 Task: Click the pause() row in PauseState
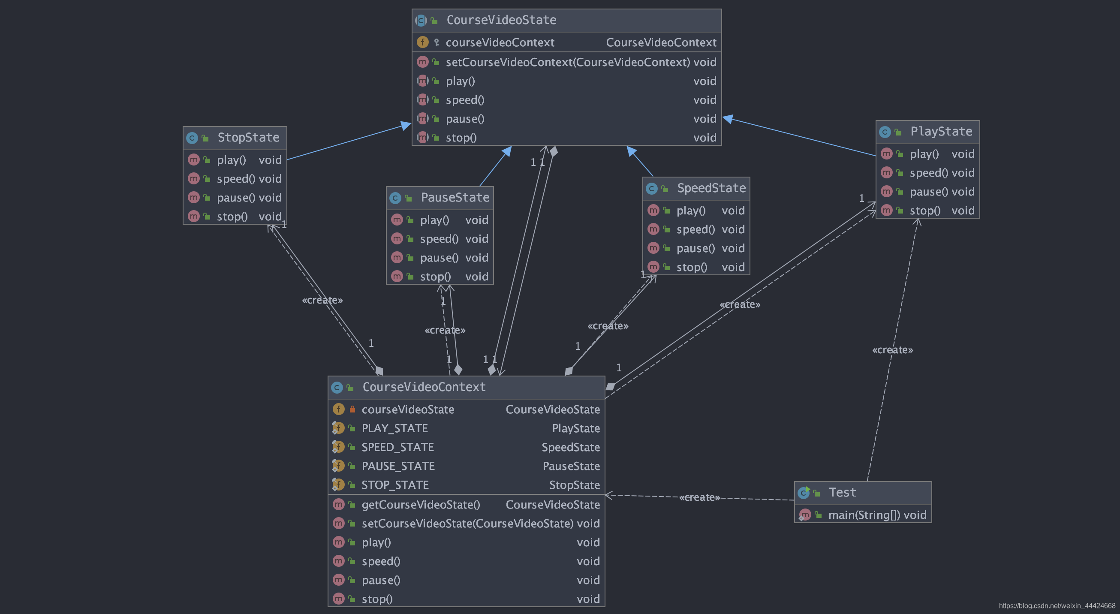point(440,258)
